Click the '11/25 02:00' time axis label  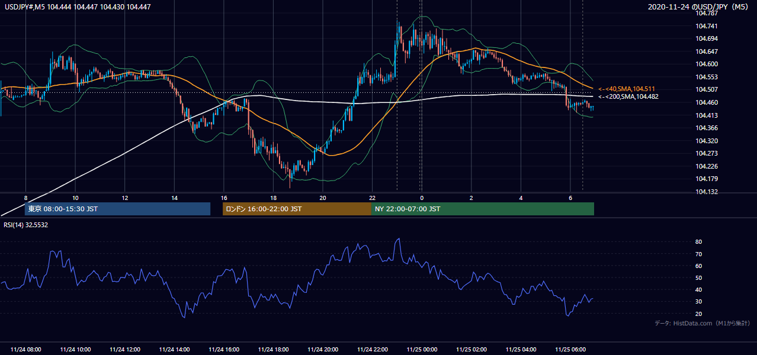[471, 350]
